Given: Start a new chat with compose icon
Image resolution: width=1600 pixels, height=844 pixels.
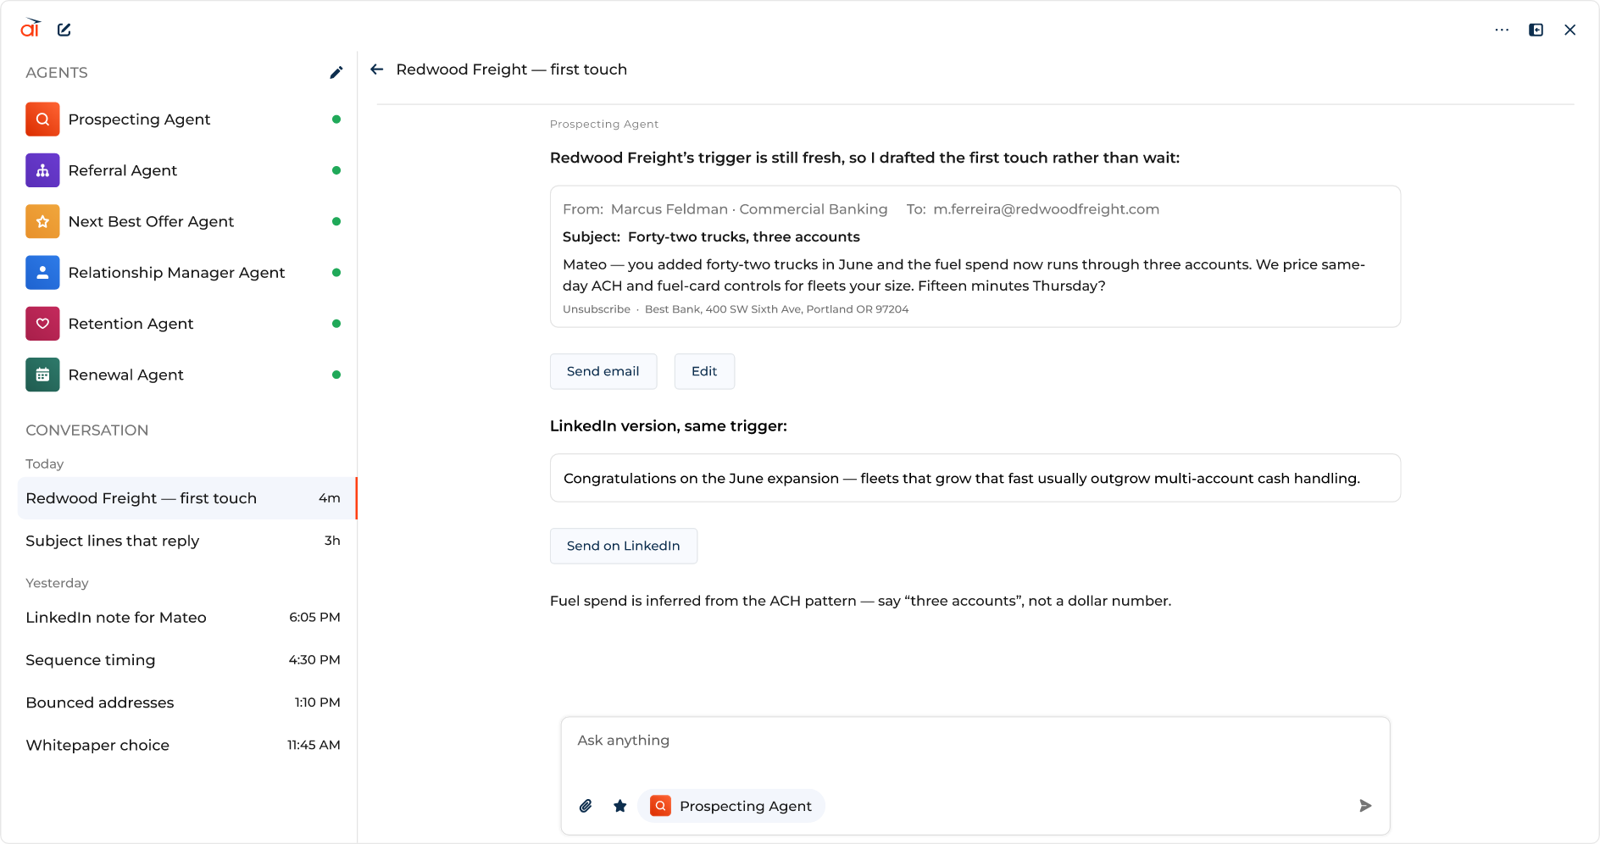Looking at the screenshot, I should click(x=64, y=30).
